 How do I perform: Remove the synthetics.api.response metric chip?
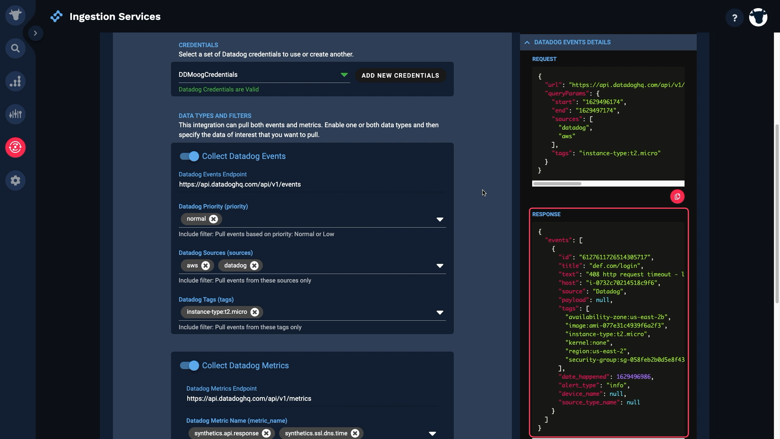click(266, 433)
